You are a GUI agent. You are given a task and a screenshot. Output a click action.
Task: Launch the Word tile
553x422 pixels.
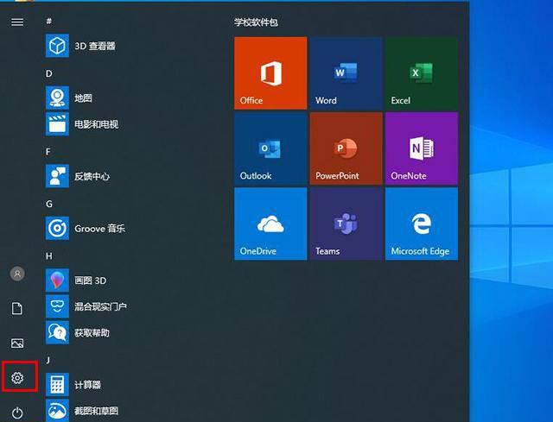pos(346,72)
